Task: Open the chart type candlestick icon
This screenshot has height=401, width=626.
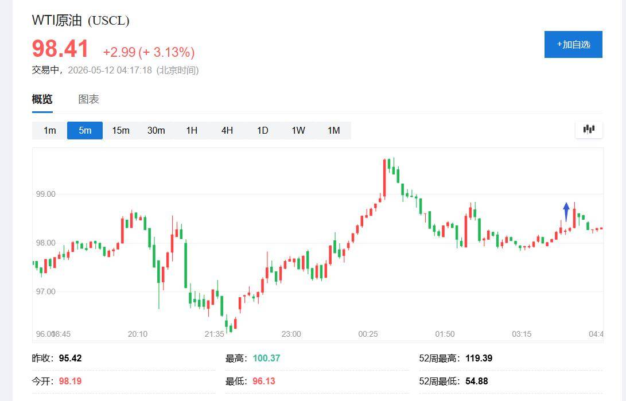Action: click(x=589, y=129)
